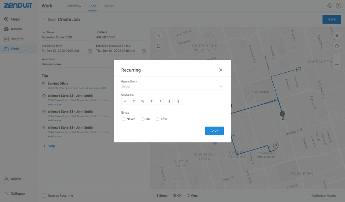Click Save in the Recurring dialog
The height and width of the screenshot is (202, 345).
tap(214, 131)
